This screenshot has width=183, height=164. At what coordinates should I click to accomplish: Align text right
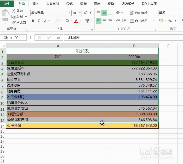point(110,21)
